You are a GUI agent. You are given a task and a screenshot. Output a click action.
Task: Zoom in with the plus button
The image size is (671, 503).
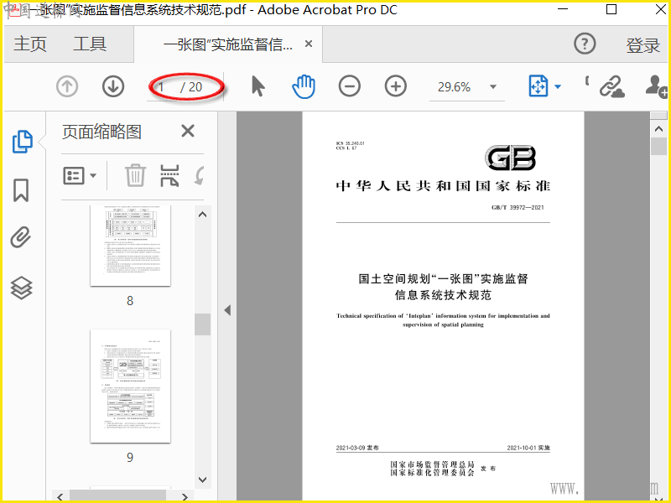pos(395,86)
